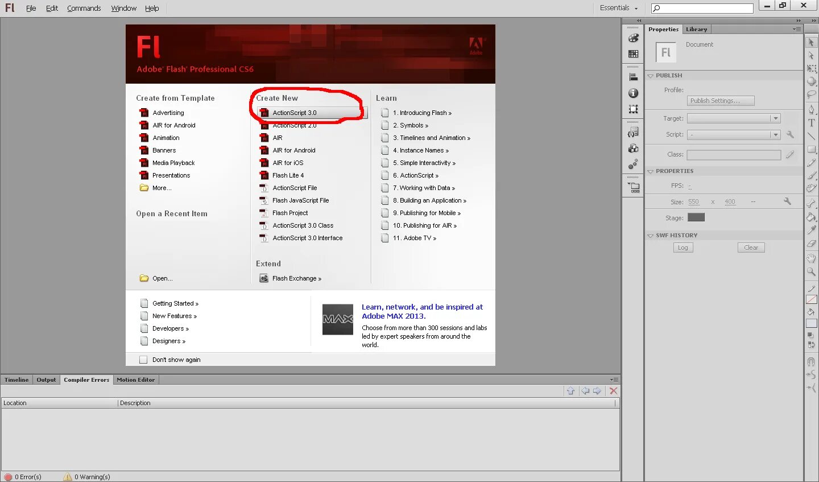819x482 pixels.
Task: Switch to the Motion Editor tab
Action: pos(135,380)
